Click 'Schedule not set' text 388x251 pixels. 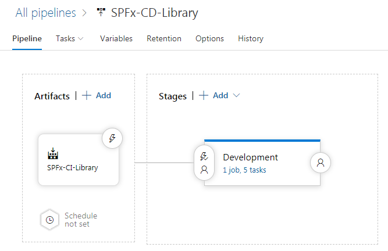(x=81, y=220)
